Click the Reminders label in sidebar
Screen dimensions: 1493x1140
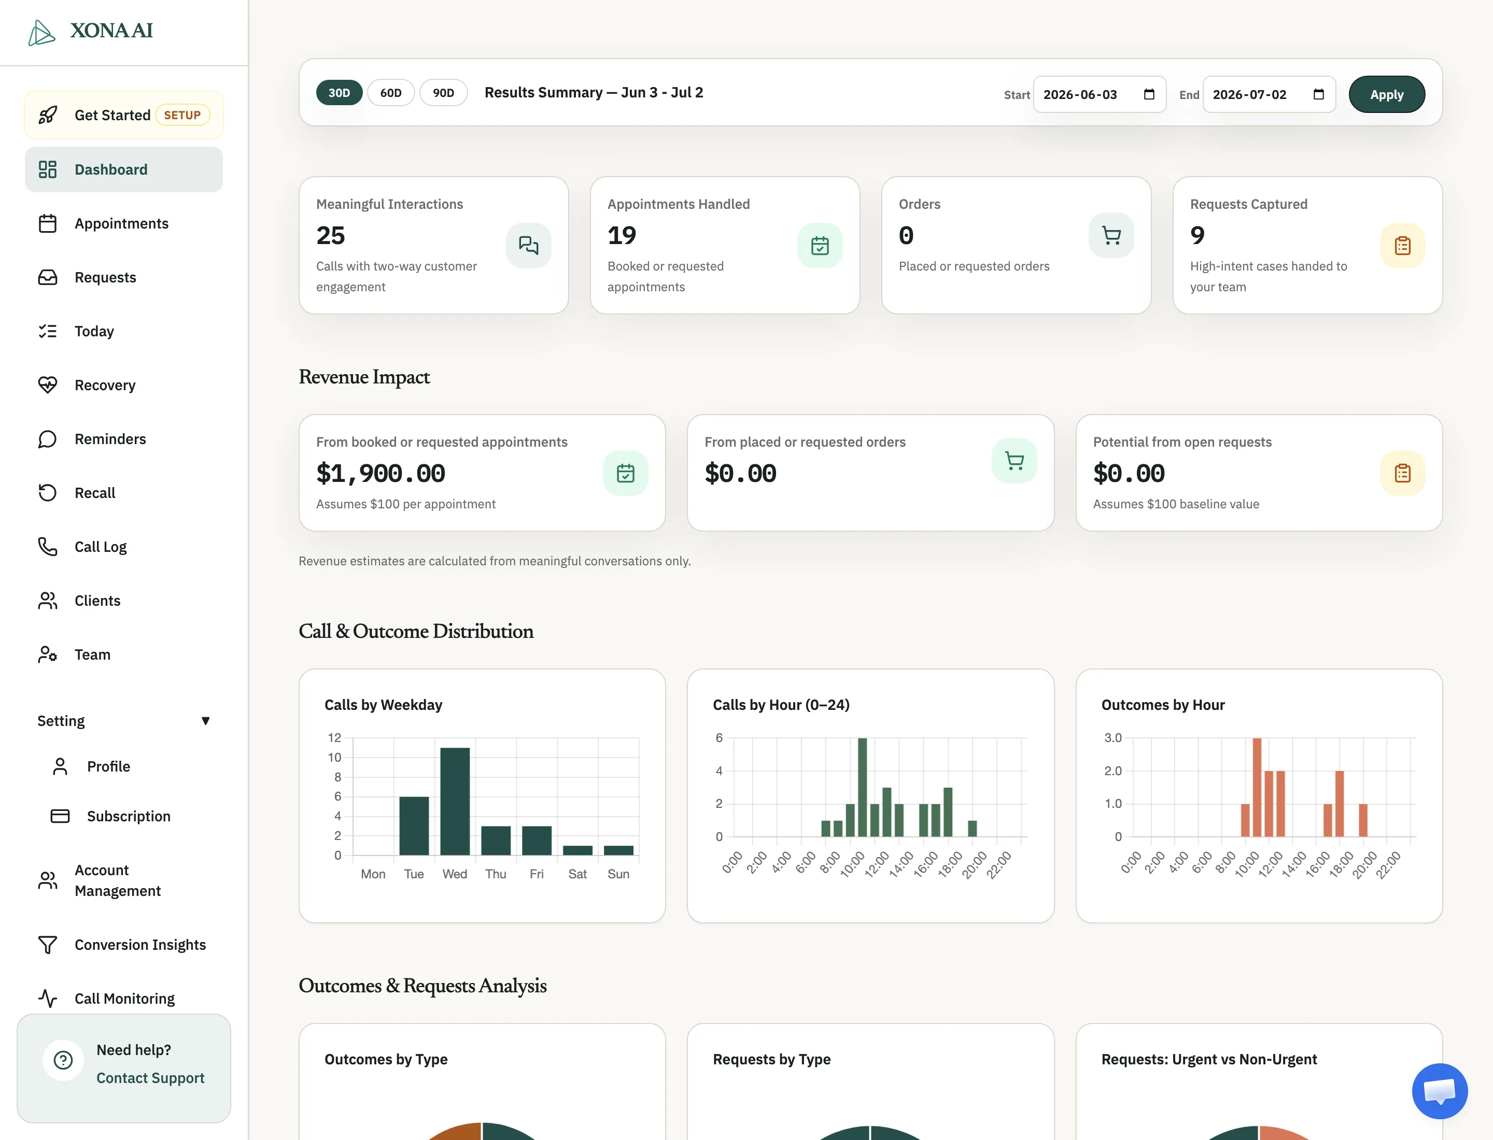(x=110, y=439)
